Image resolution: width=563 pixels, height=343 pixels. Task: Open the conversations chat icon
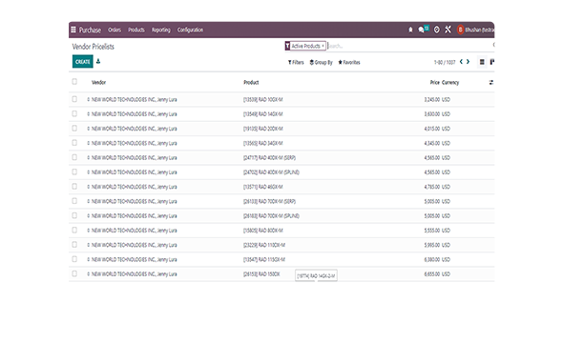[x=421, y=30]
